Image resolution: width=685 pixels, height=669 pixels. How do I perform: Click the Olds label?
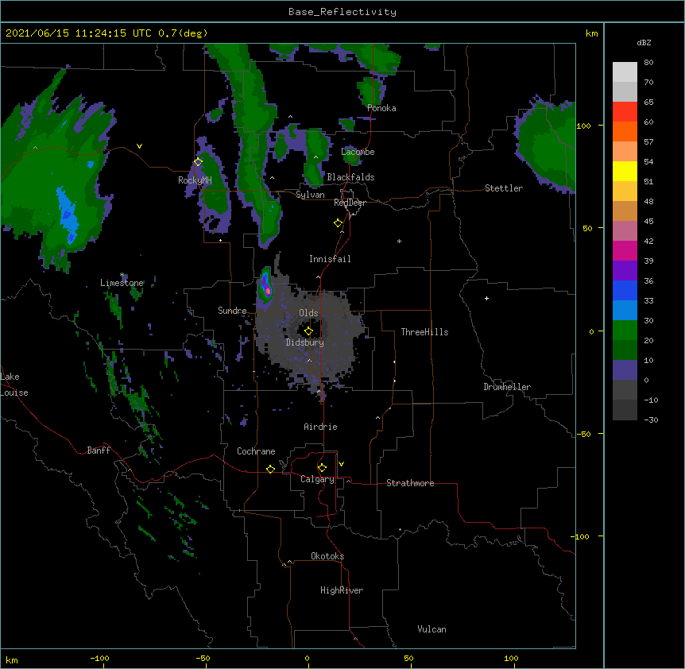[308, 313]
